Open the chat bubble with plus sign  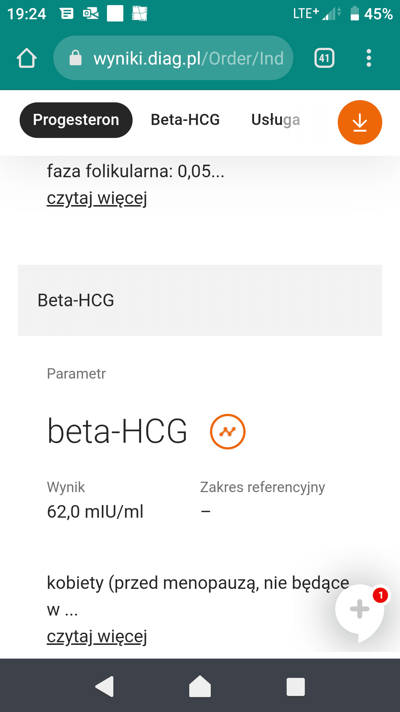[x=360, y=609]
